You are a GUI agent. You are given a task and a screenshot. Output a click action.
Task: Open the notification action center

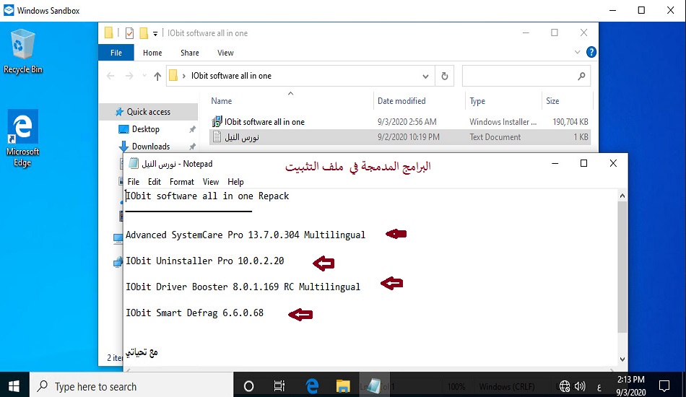click(x=664, y=386)
